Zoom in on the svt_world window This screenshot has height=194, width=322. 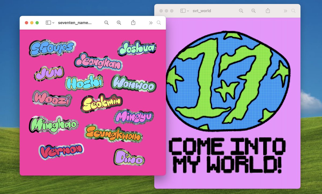pos(253,11)
